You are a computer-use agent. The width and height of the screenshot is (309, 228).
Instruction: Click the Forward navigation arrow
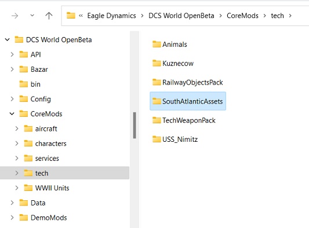[15, 16]
